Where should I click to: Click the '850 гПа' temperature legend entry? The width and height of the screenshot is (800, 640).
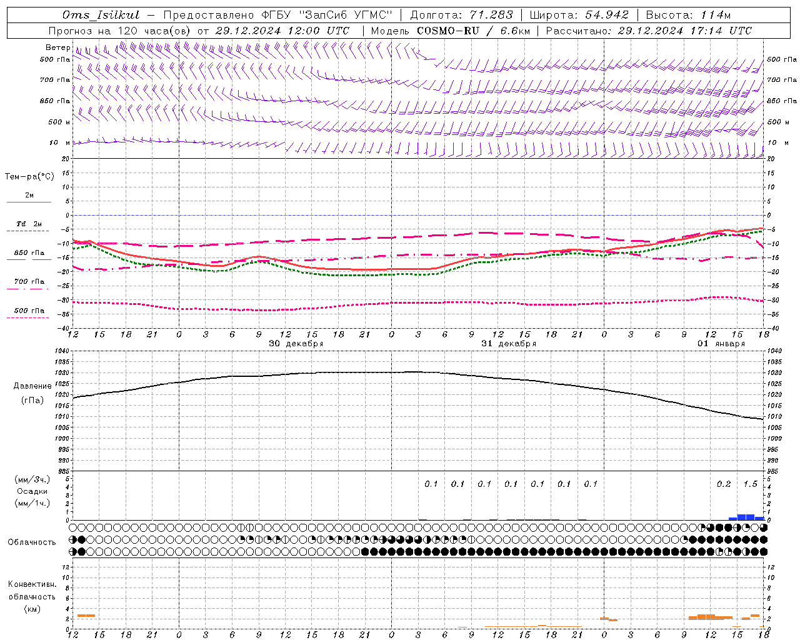(x=29, y=253)
